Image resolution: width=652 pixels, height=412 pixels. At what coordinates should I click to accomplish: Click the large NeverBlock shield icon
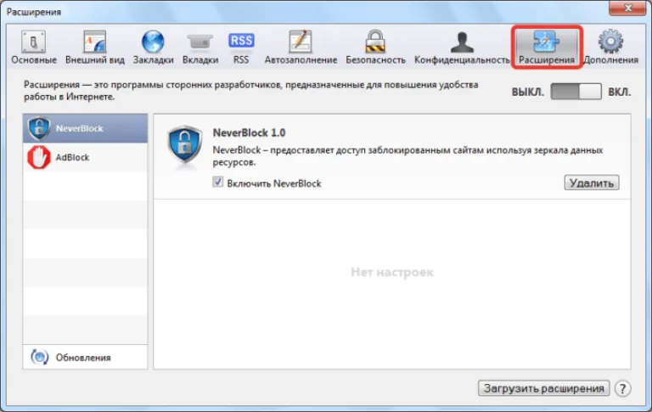184,145
